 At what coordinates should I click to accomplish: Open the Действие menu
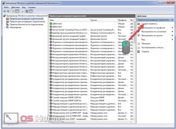(15, 7)
